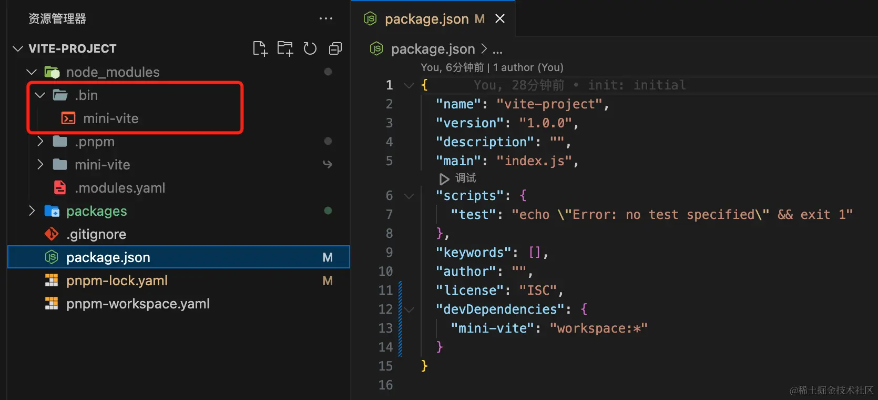This screenshot has height=400, width=878.
Task: Click the "test" script key
Action: [x=474, y=214]
